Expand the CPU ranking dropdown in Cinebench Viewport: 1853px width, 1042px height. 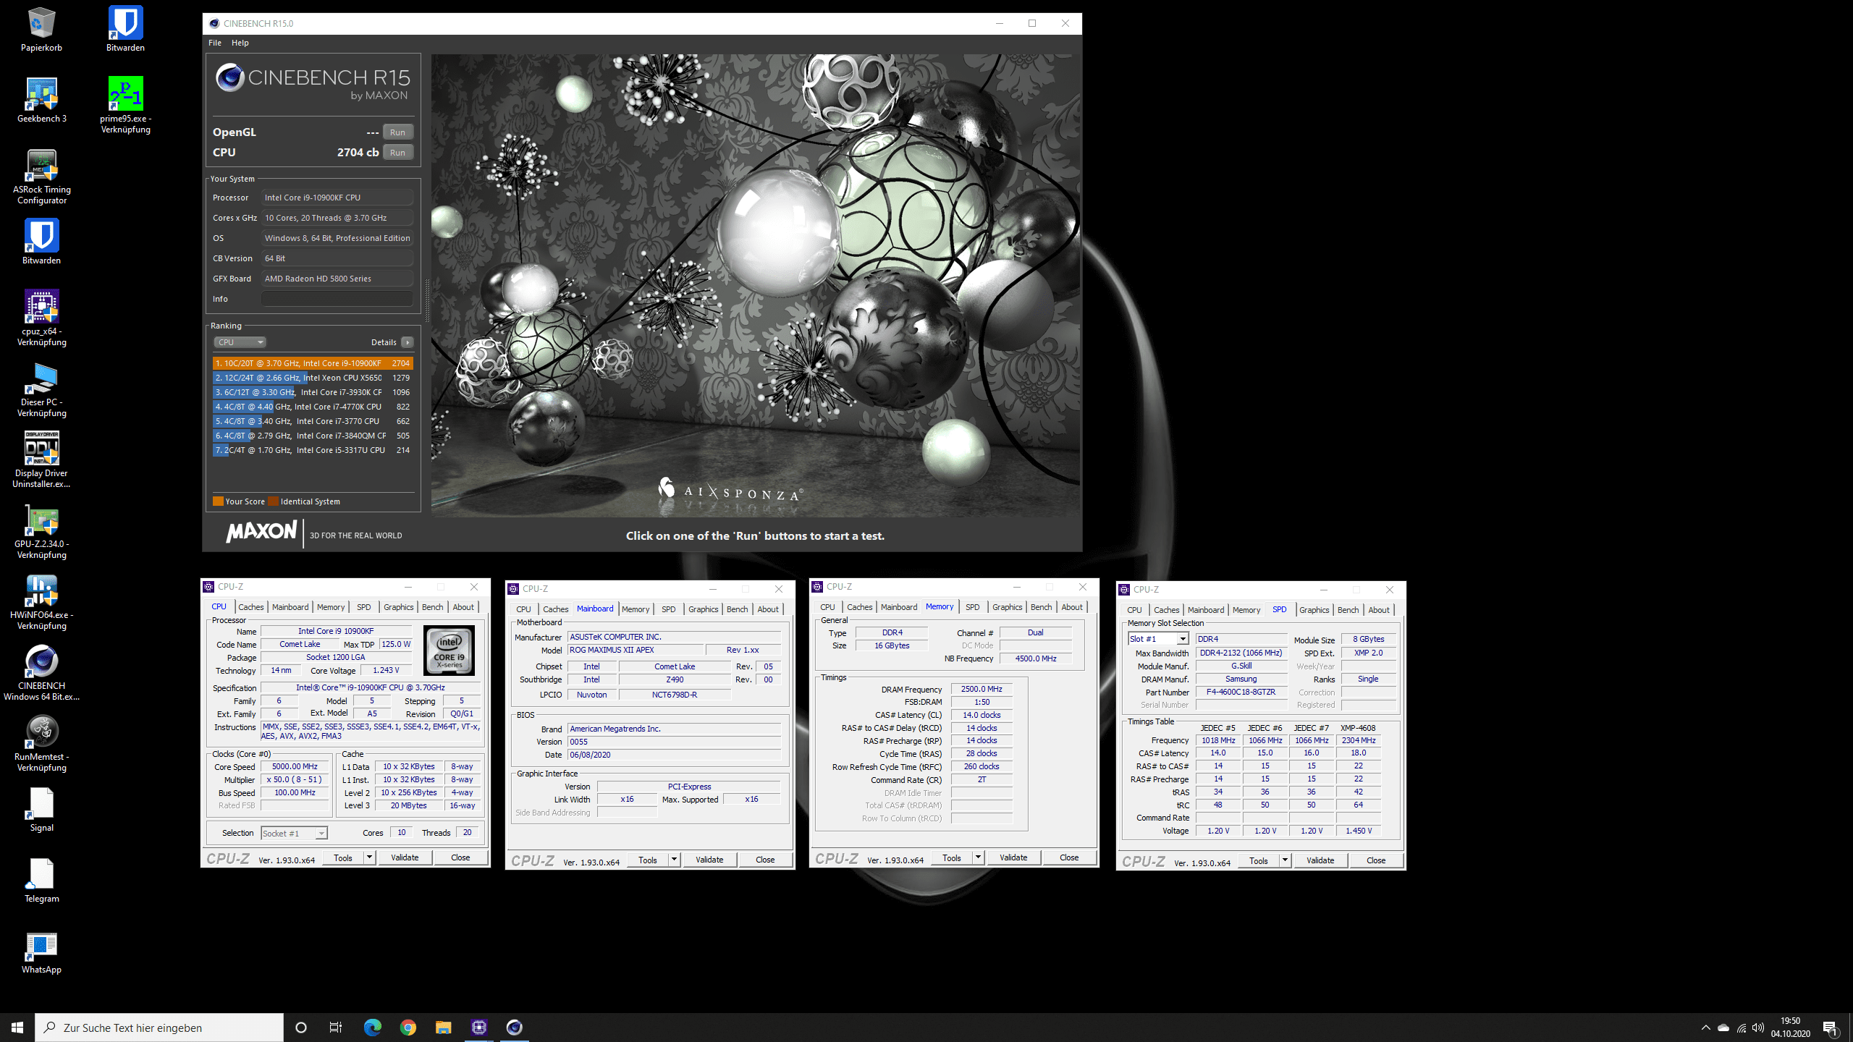click(240, 342)
